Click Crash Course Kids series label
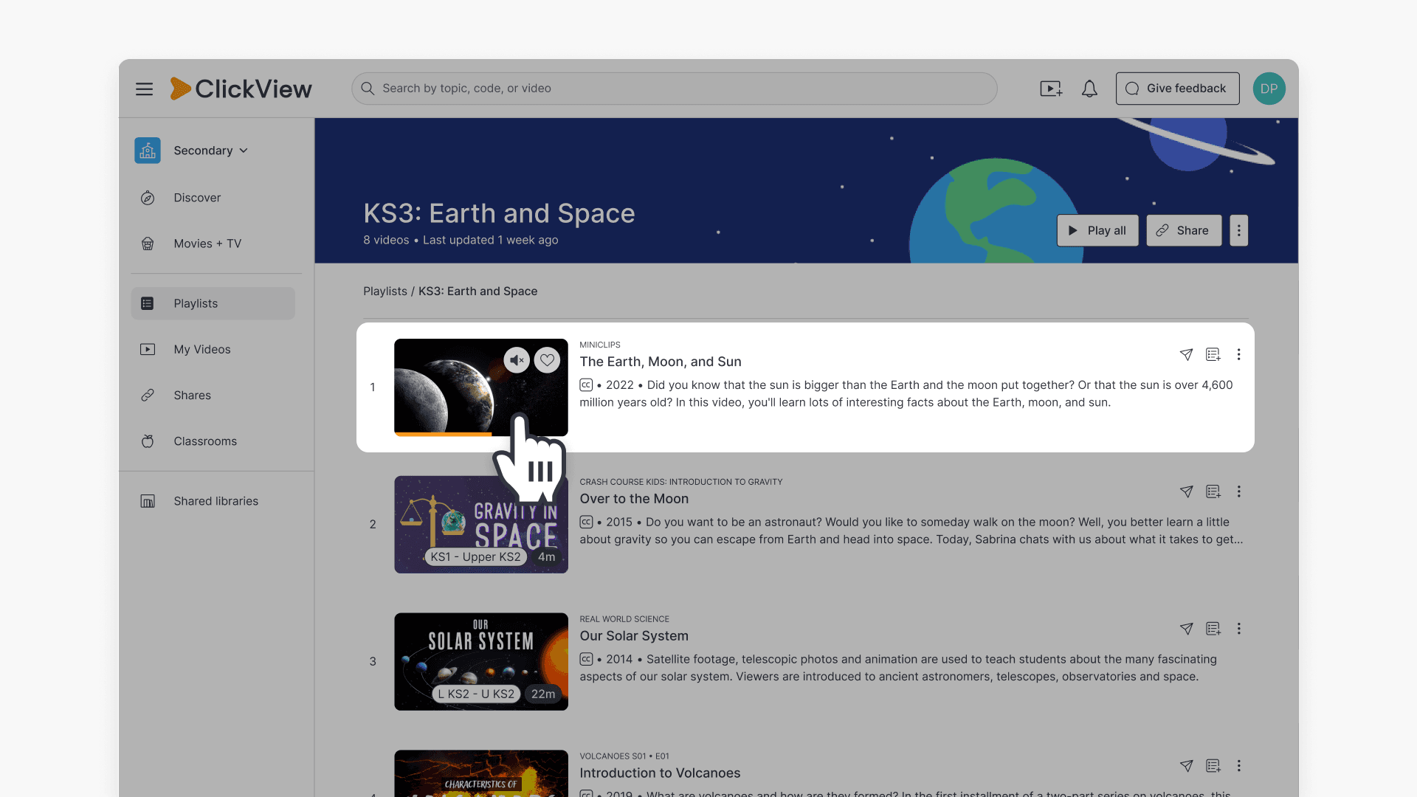1417x797 pixels. (681, 482)
